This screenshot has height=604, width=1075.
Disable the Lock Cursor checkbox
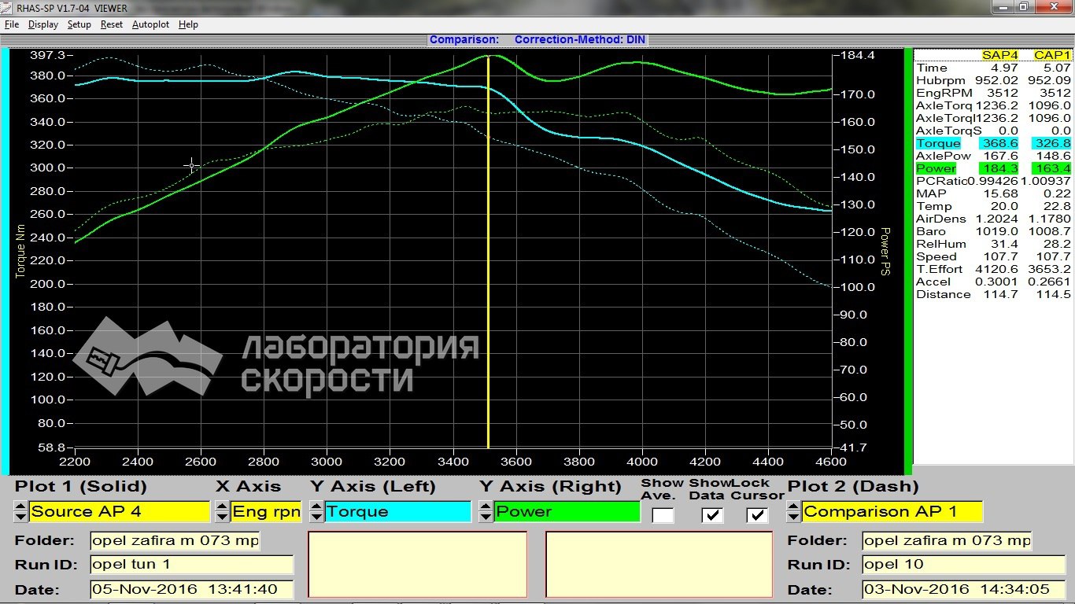[757, 515]
